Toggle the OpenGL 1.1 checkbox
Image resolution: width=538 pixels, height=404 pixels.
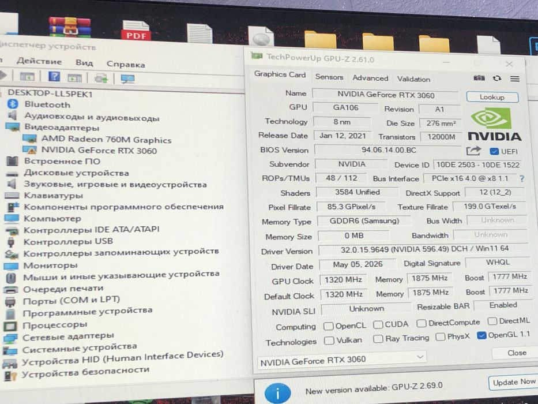[481, 335]
